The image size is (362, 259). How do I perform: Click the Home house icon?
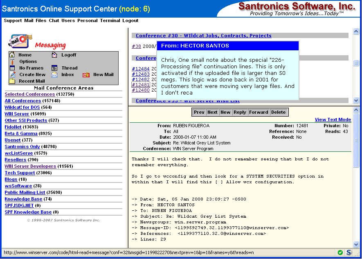(x=12, y=55)
